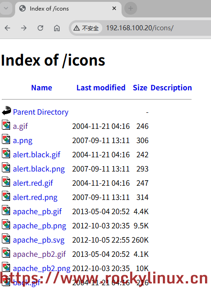The height and width of the screenshot is (288, 211).
Task: Click the image icon next to alert.black.gif
Action: pyautogui.click(x=6, y=153)
